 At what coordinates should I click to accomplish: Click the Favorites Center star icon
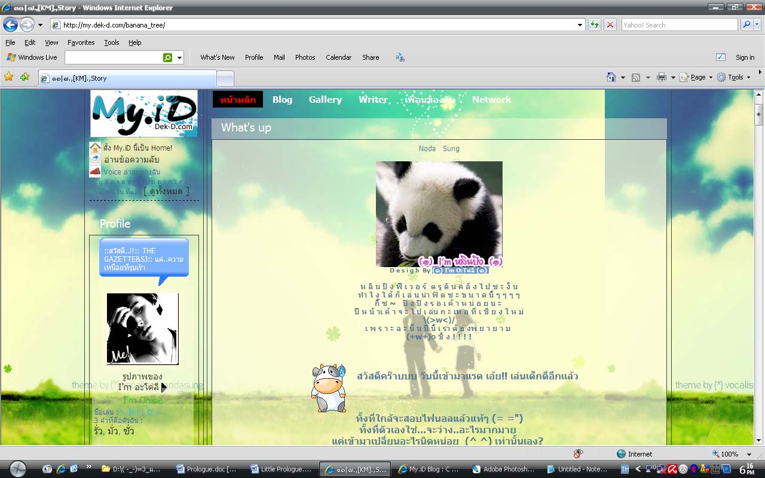(9, 77)
